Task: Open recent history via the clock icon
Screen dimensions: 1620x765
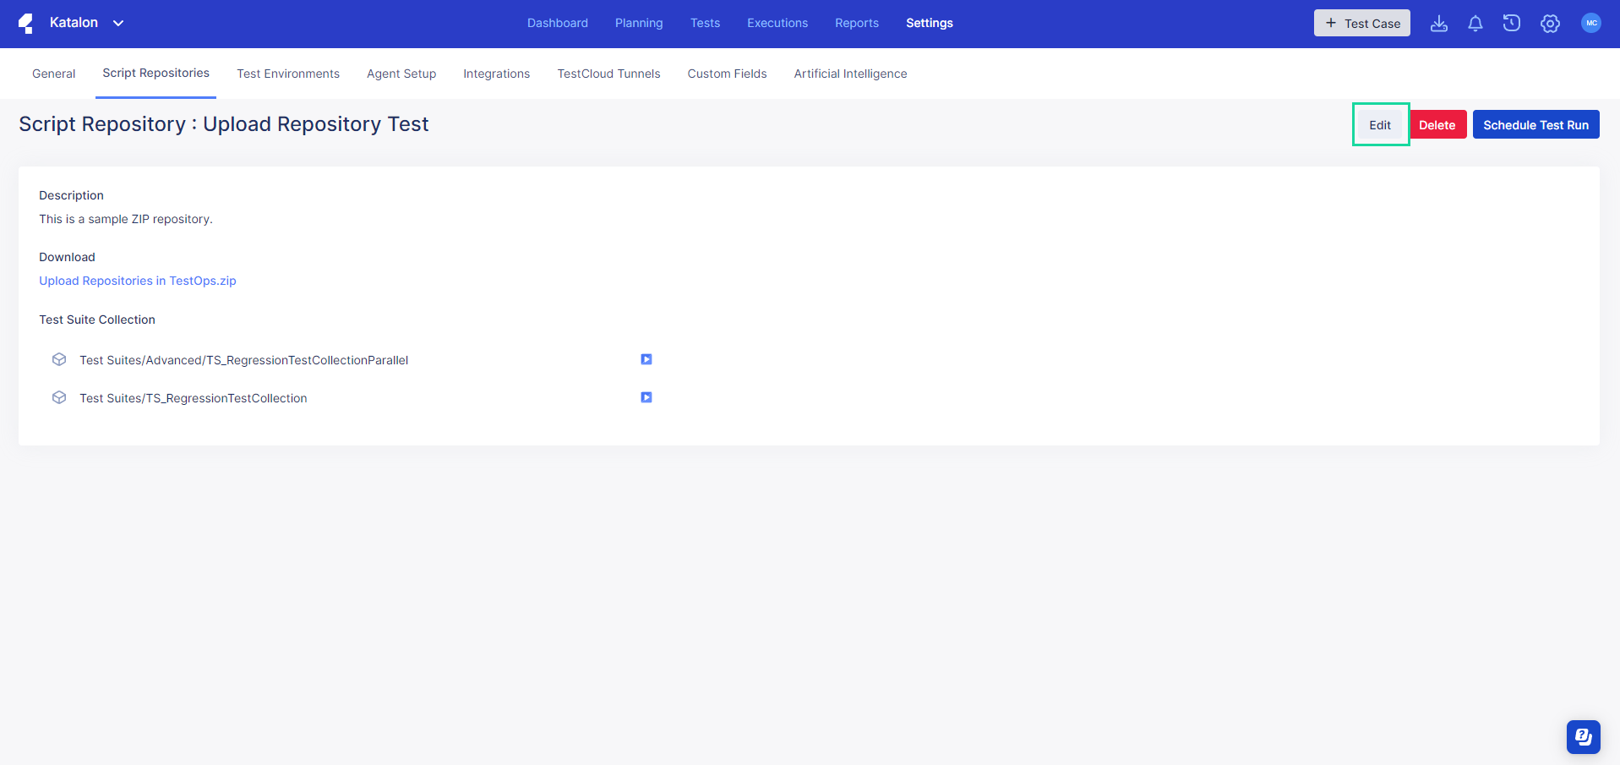Action: pos(1512,23)
